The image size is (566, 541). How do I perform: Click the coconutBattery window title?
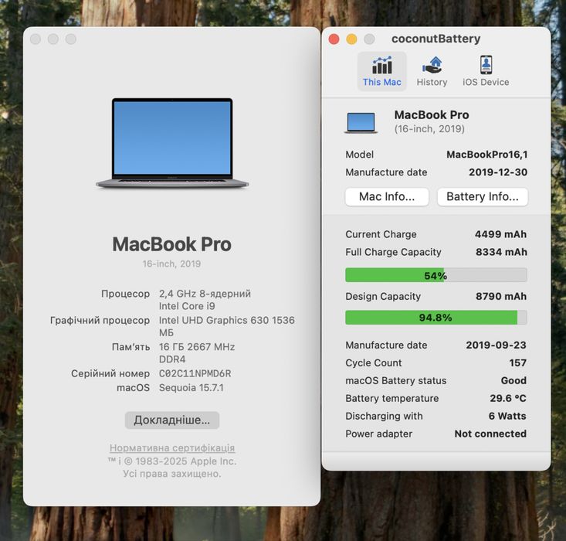coord(436,39)
